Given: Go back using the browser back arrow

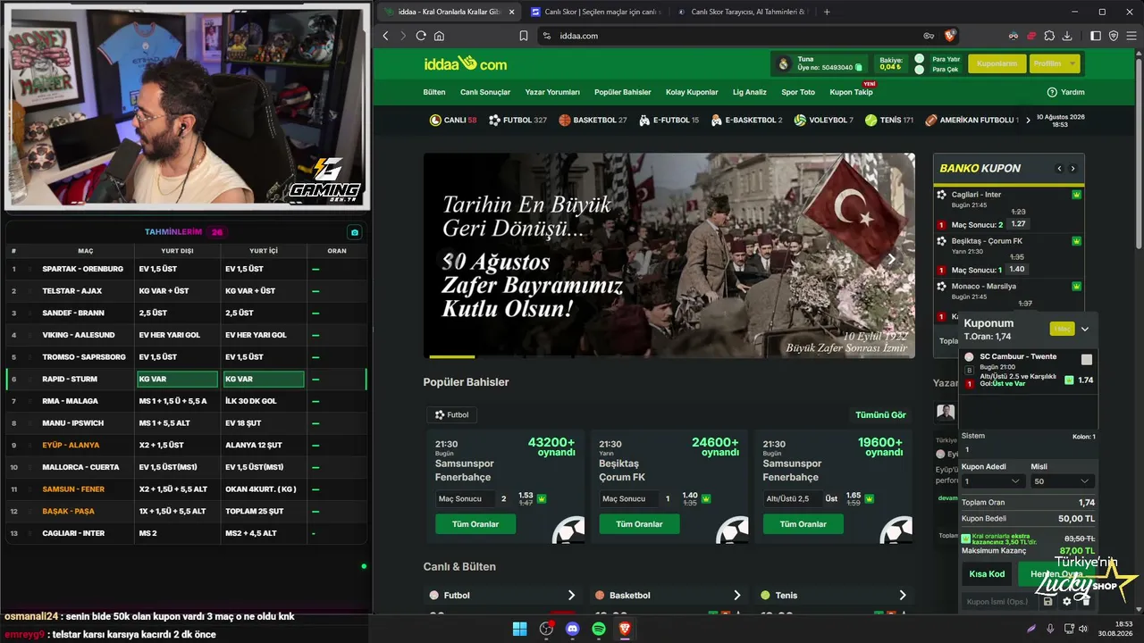Looking at the screenshot, I should point(386,36).
